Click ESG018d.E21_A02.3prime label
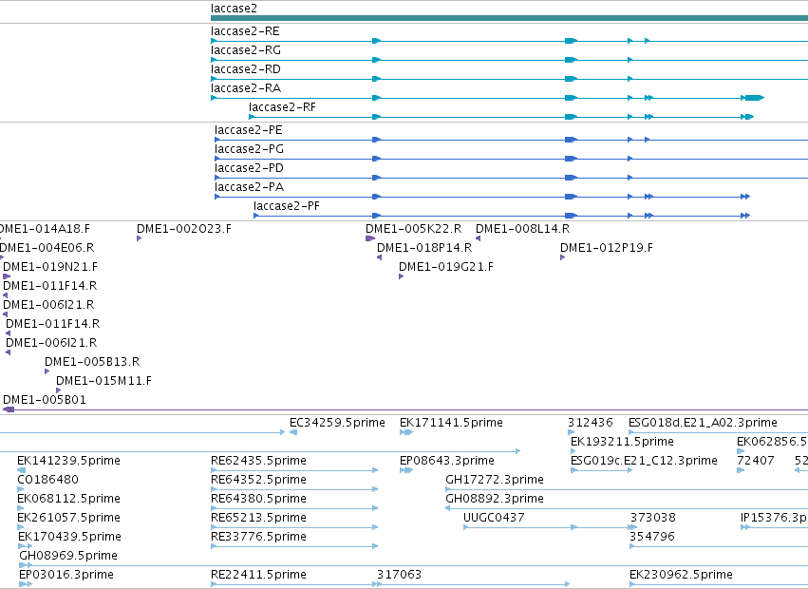This screenshot has height=589, width=808. click(x=703, y=423)
